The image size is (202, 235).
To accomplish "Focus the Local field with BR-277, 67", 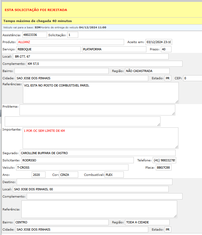I will tap(91, 57).
